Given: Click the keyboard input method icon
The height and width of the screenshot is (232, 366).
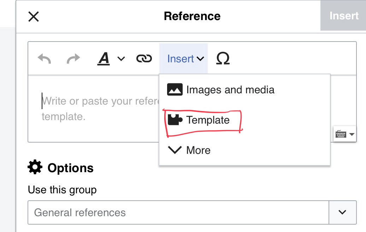Looking at the screenshot, I should point(341,134).
